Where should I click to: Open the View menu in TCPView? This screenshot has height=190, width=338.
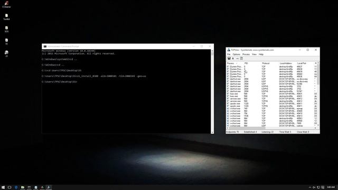(255, 54)
